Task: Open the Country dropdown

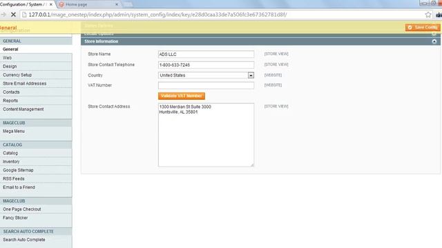Action: click(206, 75)
